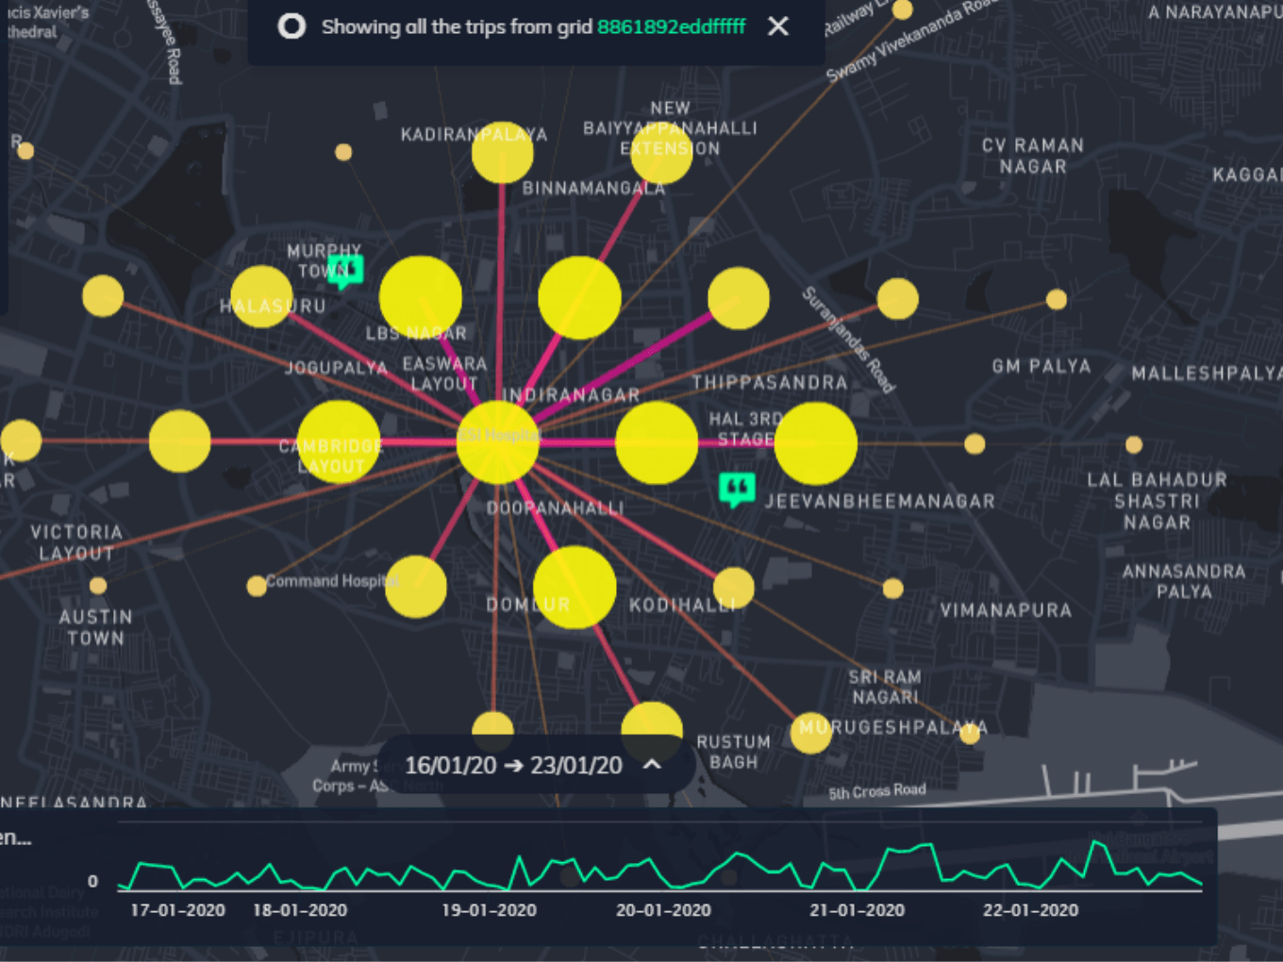
Task: Click the SRI RAM NAGARI map label
Action: click(884, 687)
